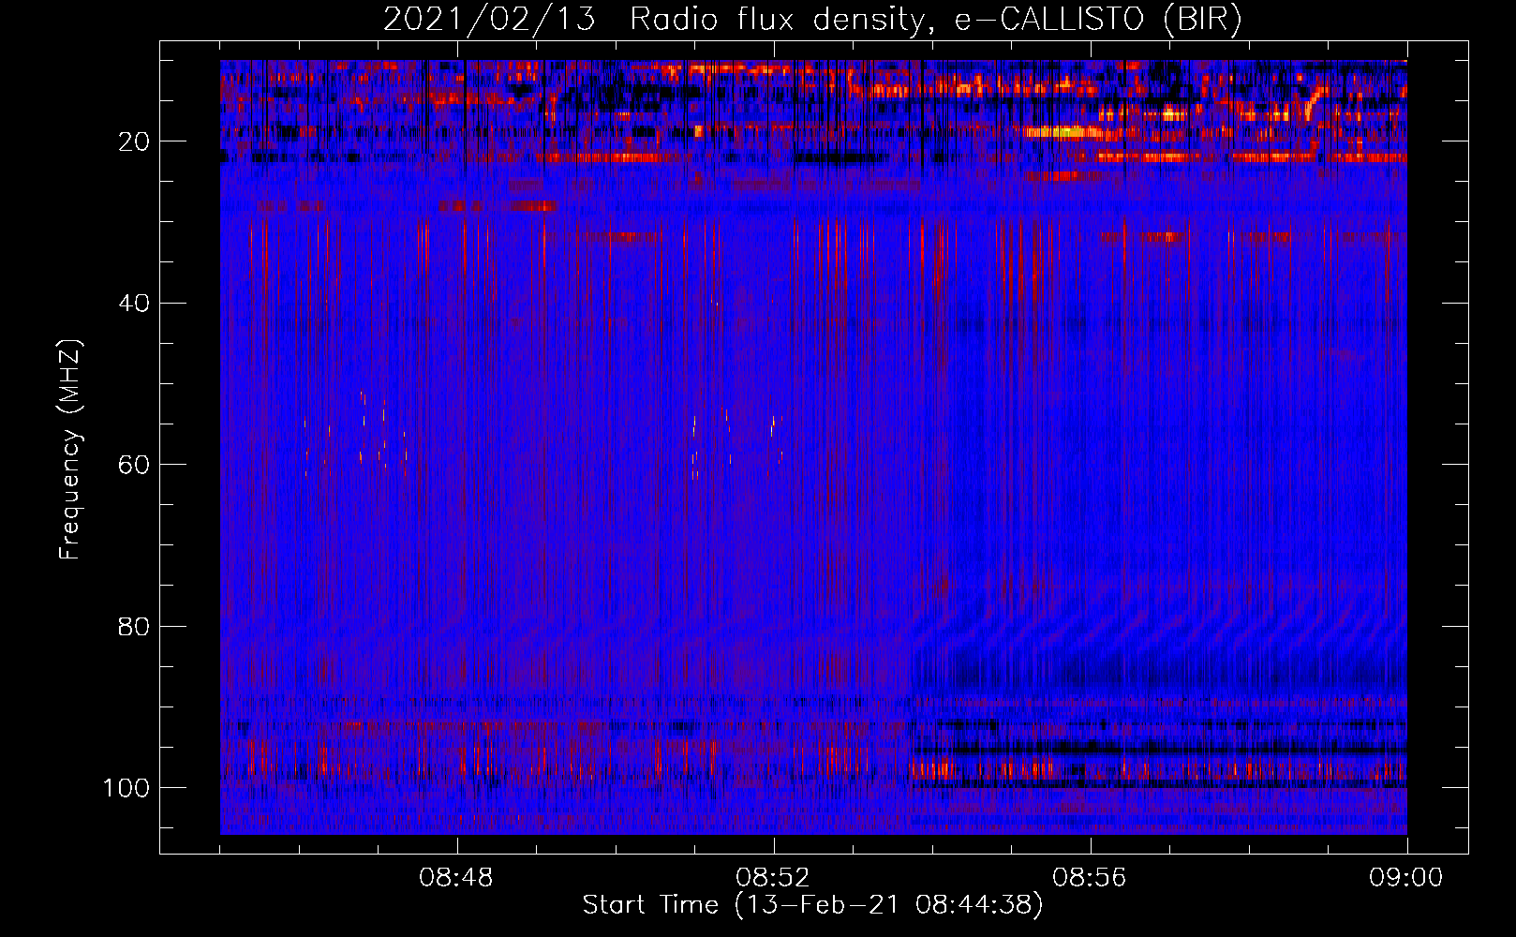The width and height of the screenshot is (1516, 937).
Task: Click the '100' frequency tick label
Action: (126, 788)
